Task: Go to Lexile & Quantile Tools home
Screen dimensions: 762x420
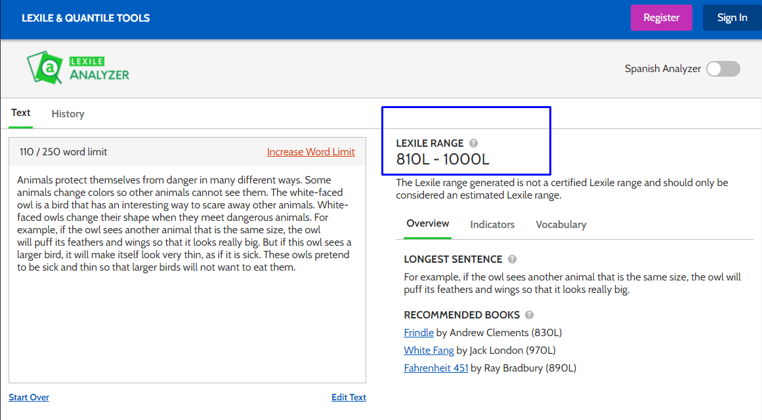Action: [86, 18]
